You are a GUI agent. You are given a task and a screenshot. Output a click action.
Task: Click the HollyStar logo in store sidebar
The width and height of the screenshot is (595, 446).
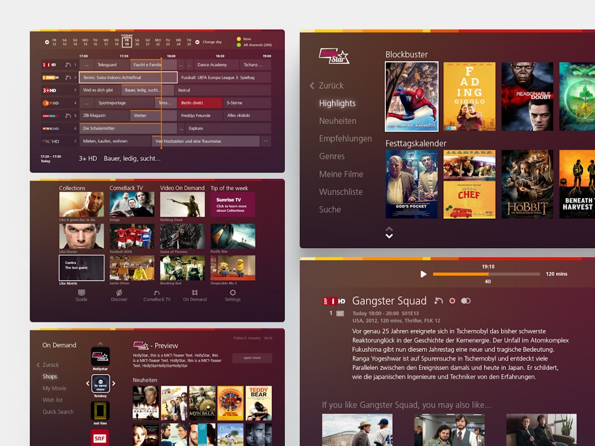[334, 56]
